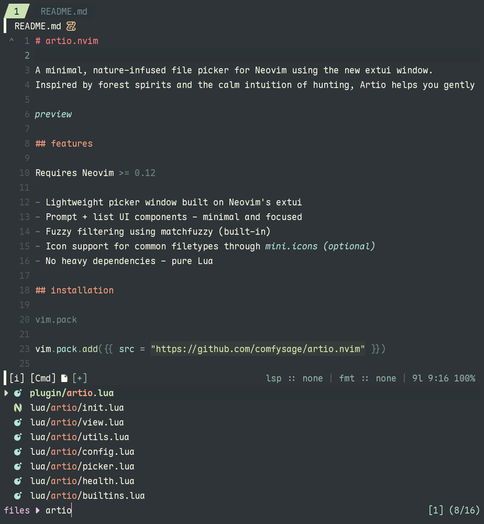Click the fold caret beside line 1
Screen dimensions: 484x524
coord(12,40)
